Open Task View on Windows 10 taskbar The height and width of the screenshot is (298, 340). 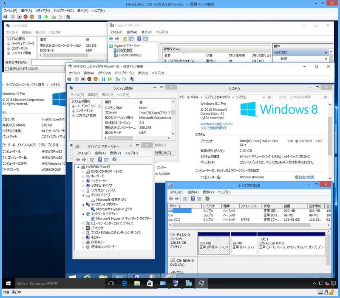click(111, 283)
